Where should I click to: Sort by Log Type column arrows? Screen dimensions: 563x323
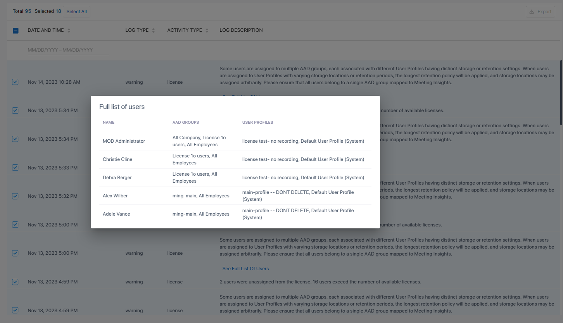[153, 31]
